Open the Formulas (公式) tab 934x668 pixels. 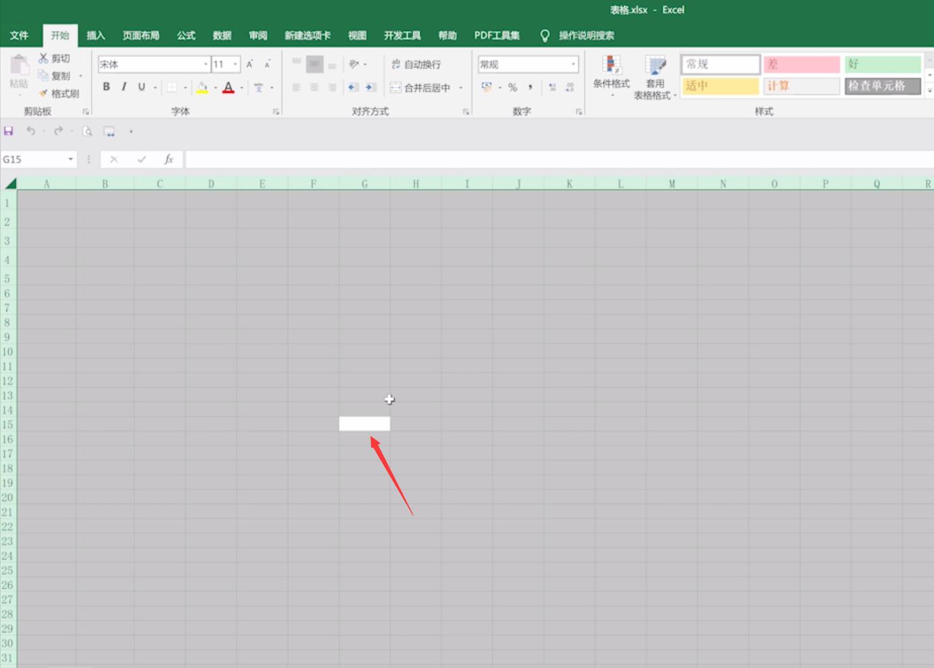pos(186,35)
